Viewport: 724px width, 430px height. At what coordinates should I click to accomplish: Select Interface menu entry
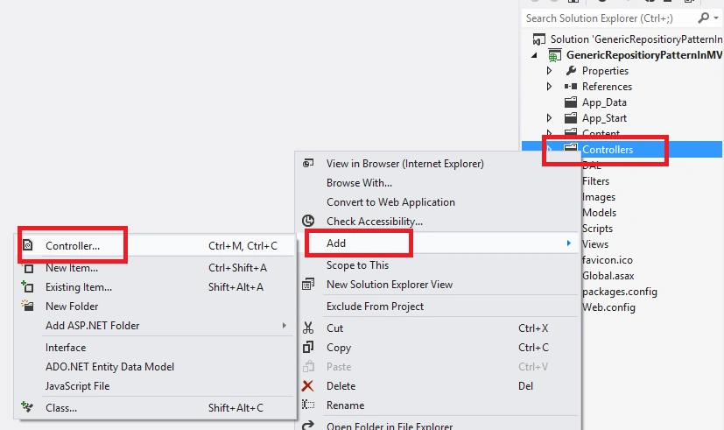coord(155,348)
